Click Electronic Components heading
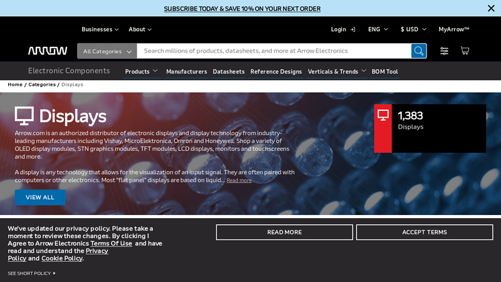Image resolution: width=501 pixels, height=282 pixels. (x=69, y=71)
